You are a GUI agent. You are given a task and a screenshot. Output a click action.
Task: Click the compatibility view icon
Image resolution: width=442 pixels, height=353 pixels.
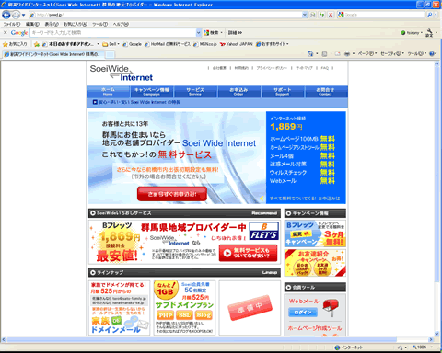313,15
